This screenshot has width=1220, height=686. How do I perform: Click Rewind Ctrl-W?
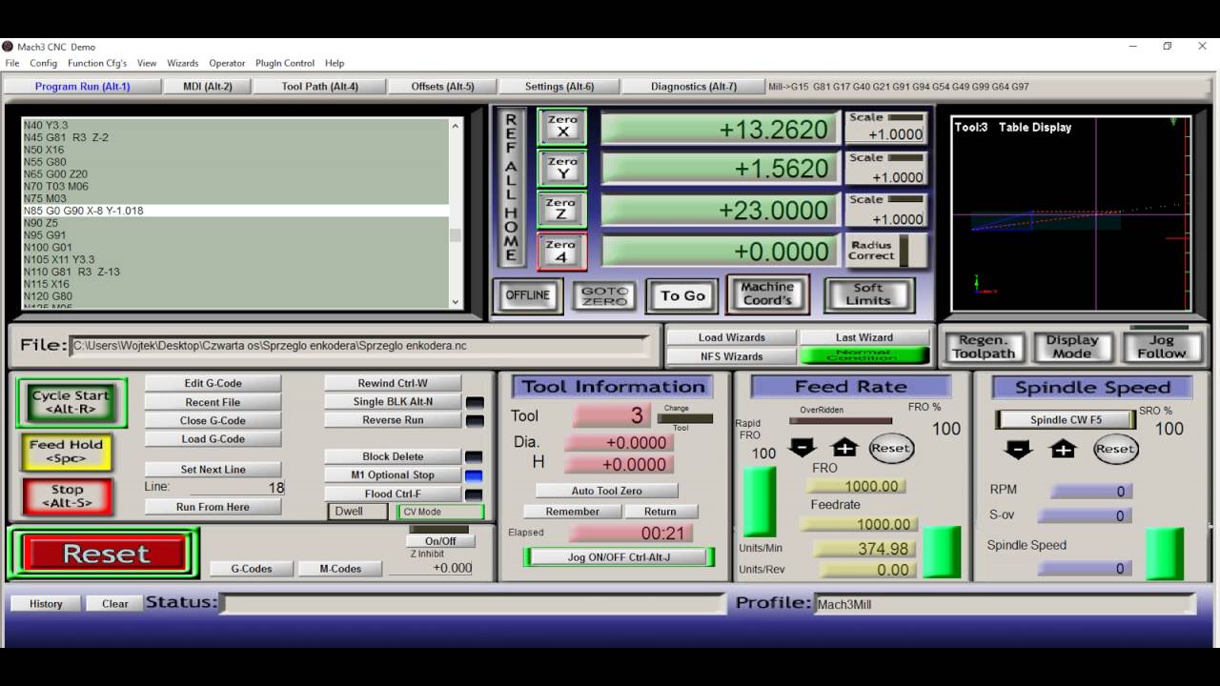point(393,383)
